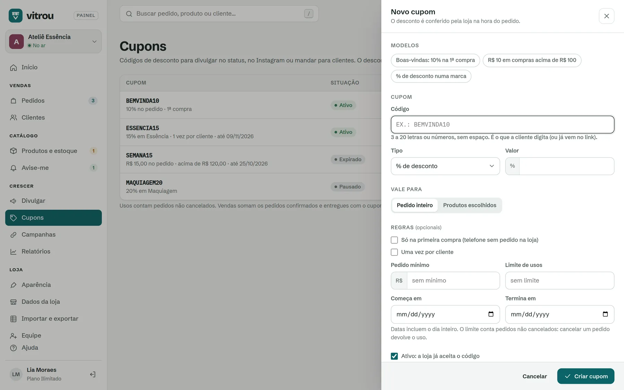Click the logout icon beside Lia Moraes
624x390 pixels.
[x=93, y=374]
